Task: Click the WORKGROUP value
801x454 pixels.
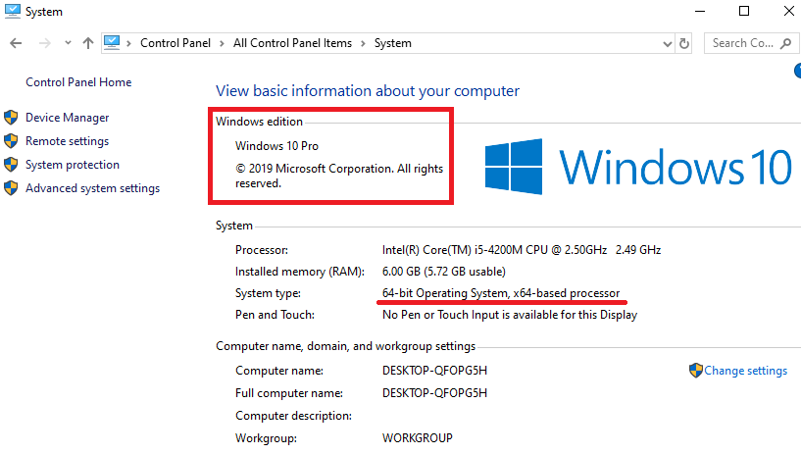Action: 418,438
